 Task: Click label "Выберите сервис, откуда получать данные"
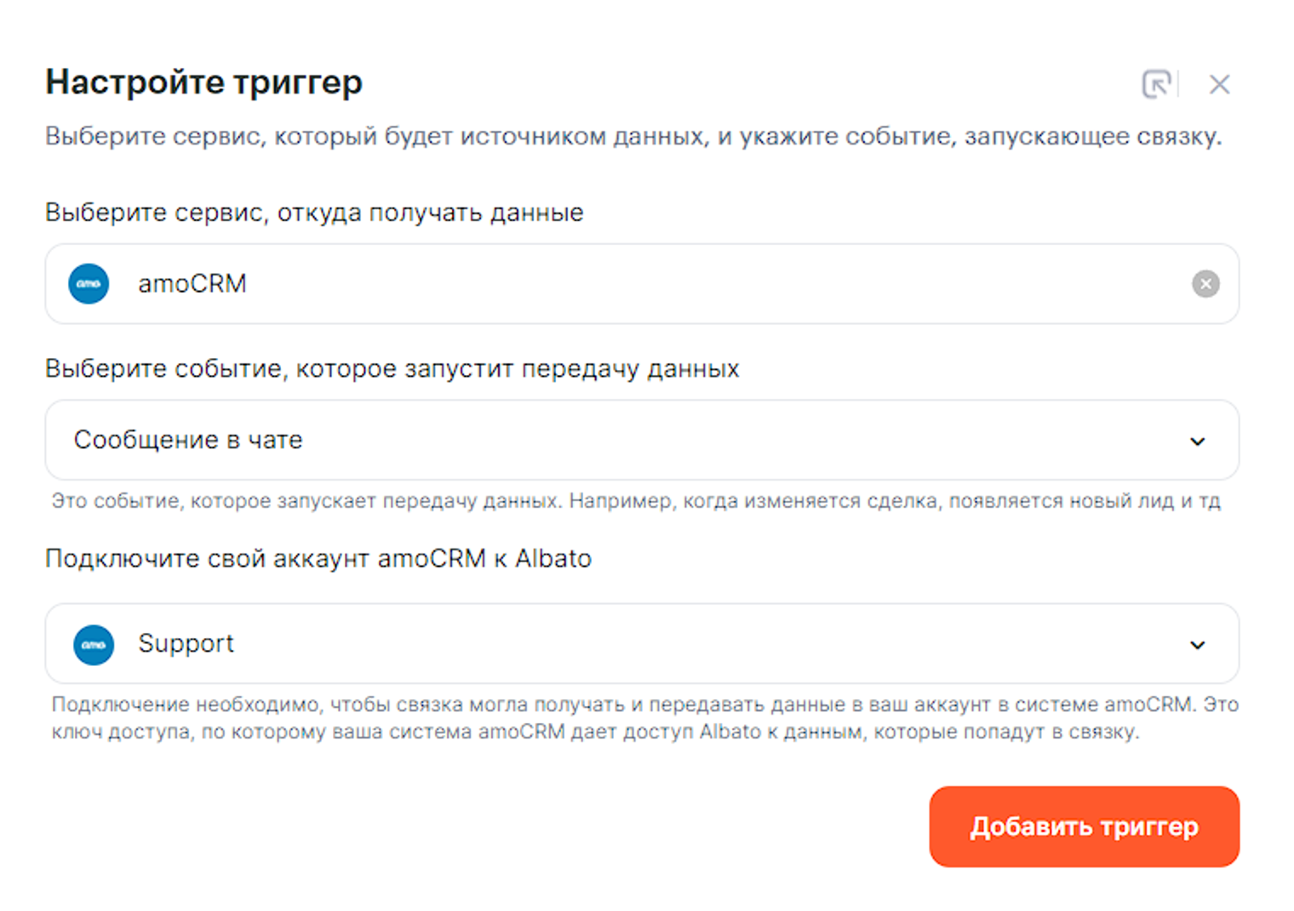point(314,213)
